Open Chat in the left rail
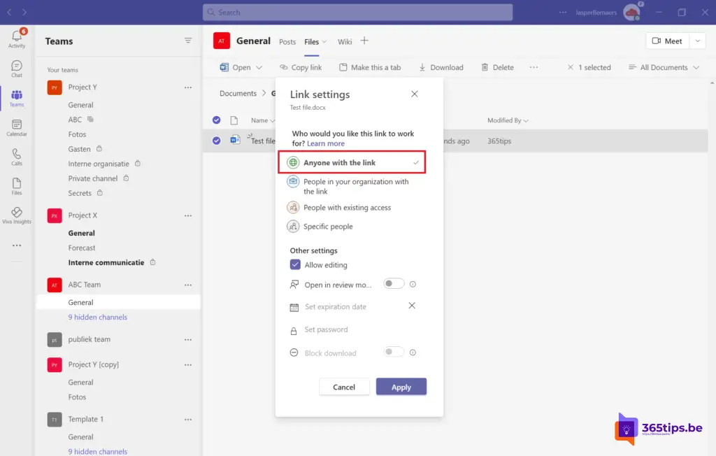Screen dimensions: 716x456 (17, 69)
